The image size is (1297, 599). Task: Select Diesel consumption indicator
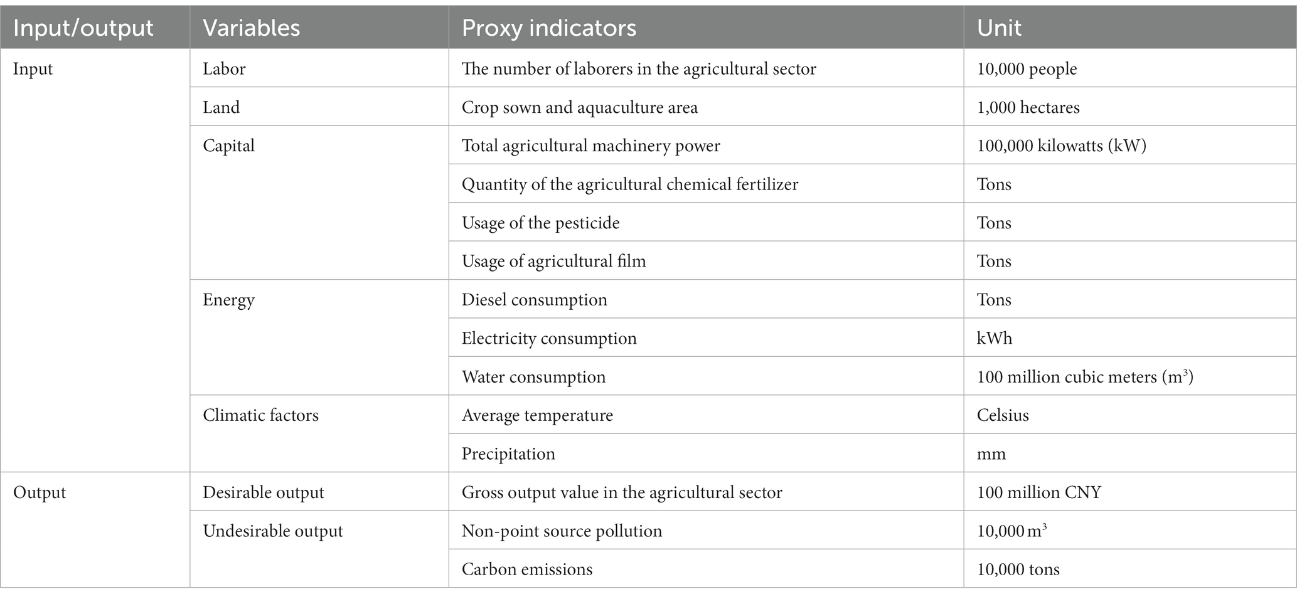[535, 300]
